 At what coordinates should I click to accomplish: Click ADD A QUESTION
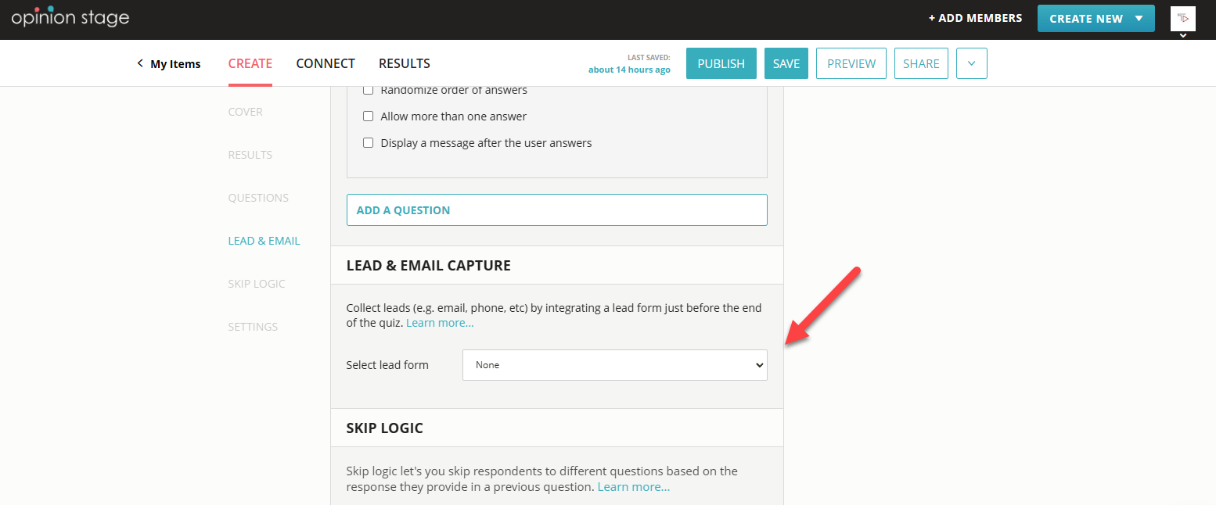556,210
